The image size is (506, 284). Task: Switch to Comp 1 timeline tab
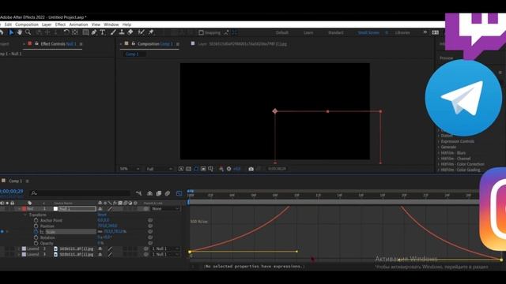click(16, 181)
